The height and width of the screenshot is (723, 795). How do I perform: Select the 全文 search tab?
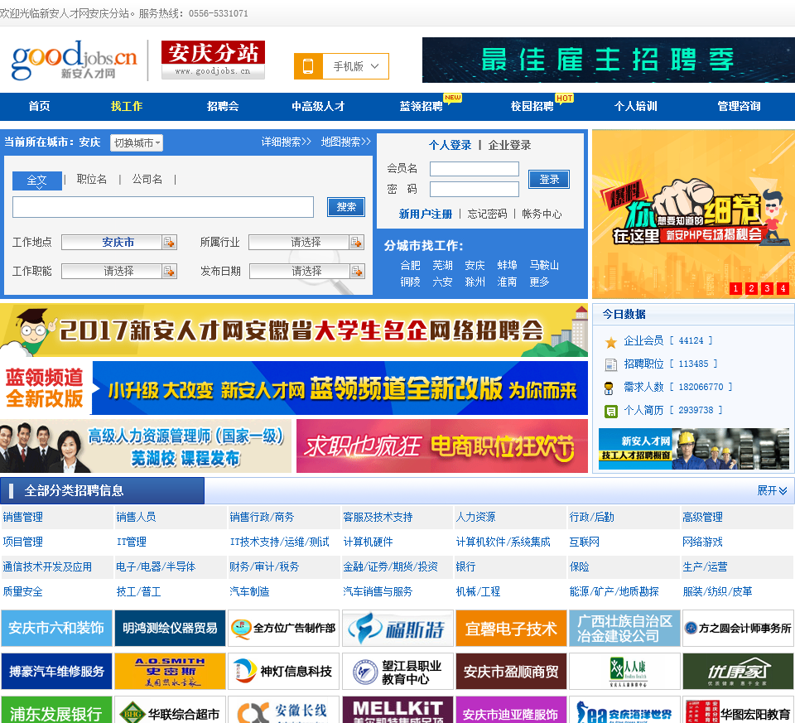37,181
